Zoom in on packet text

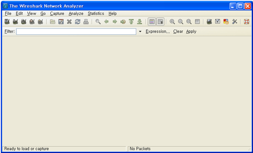(x=172, y=22)
